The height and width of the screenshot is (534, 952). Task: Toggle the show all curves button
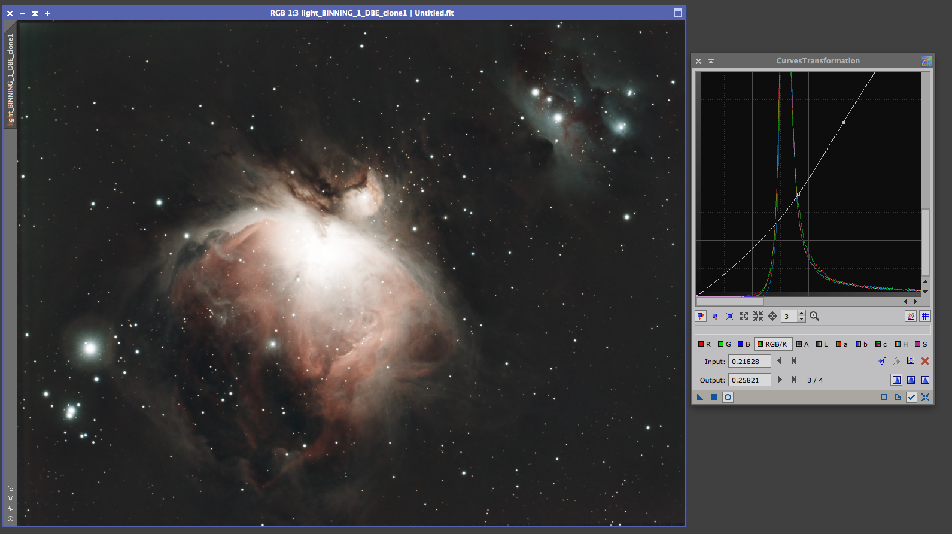click(911, 316)
